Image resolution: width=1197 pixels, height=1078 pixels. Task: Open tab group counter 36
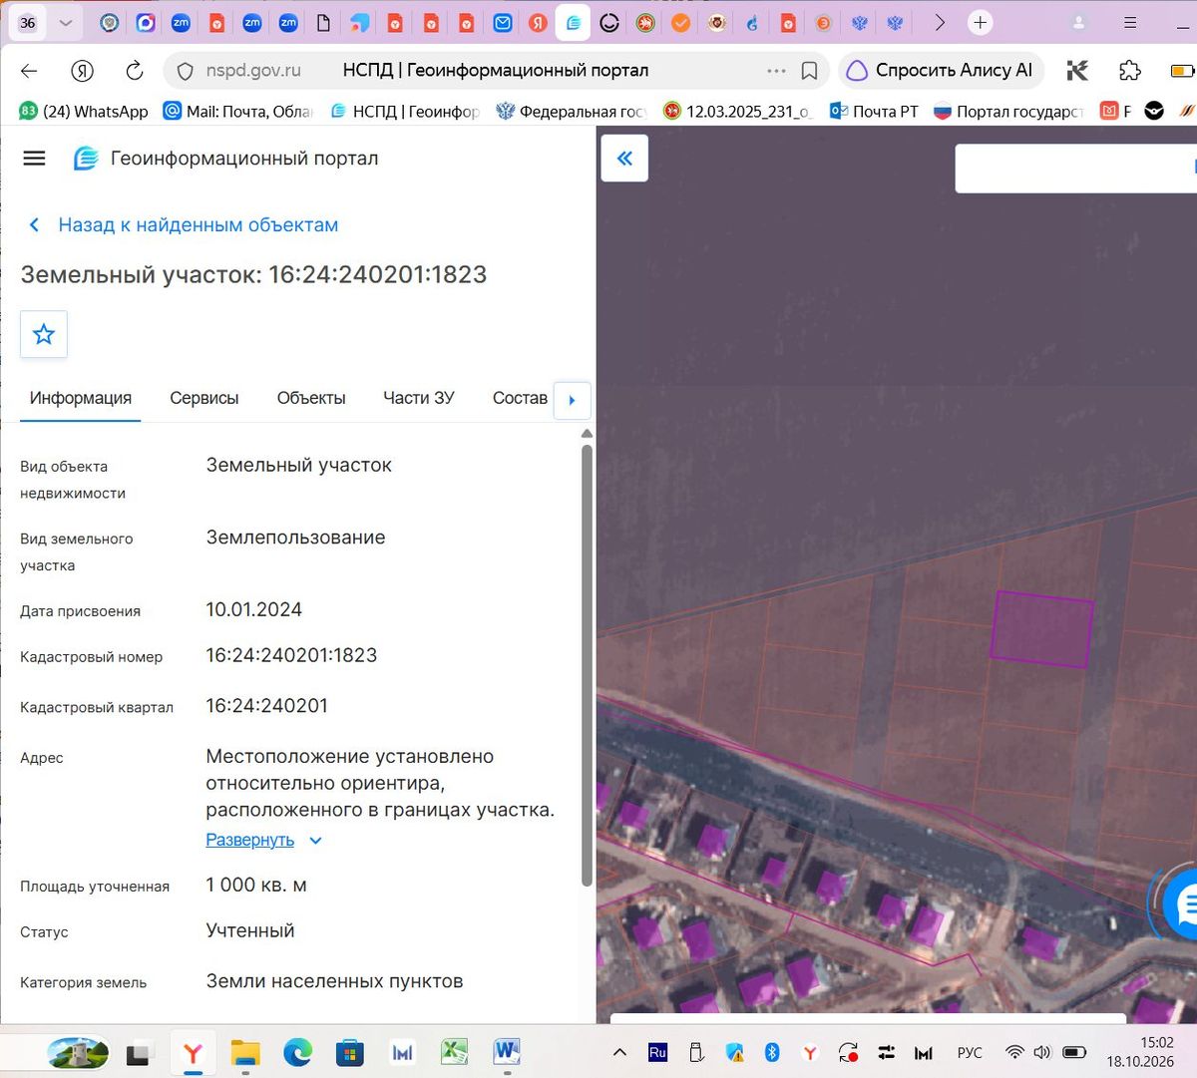(x=28, y=22)
